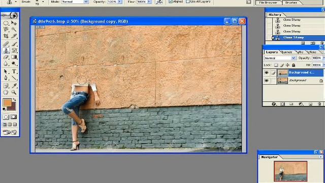Select the Magic Wand tool
325x183 pixels.
click(14, 29)
